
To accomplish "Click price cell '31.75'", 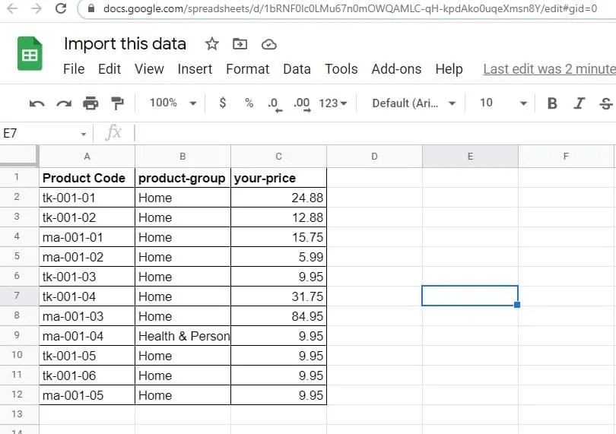I will coord(278,296).
